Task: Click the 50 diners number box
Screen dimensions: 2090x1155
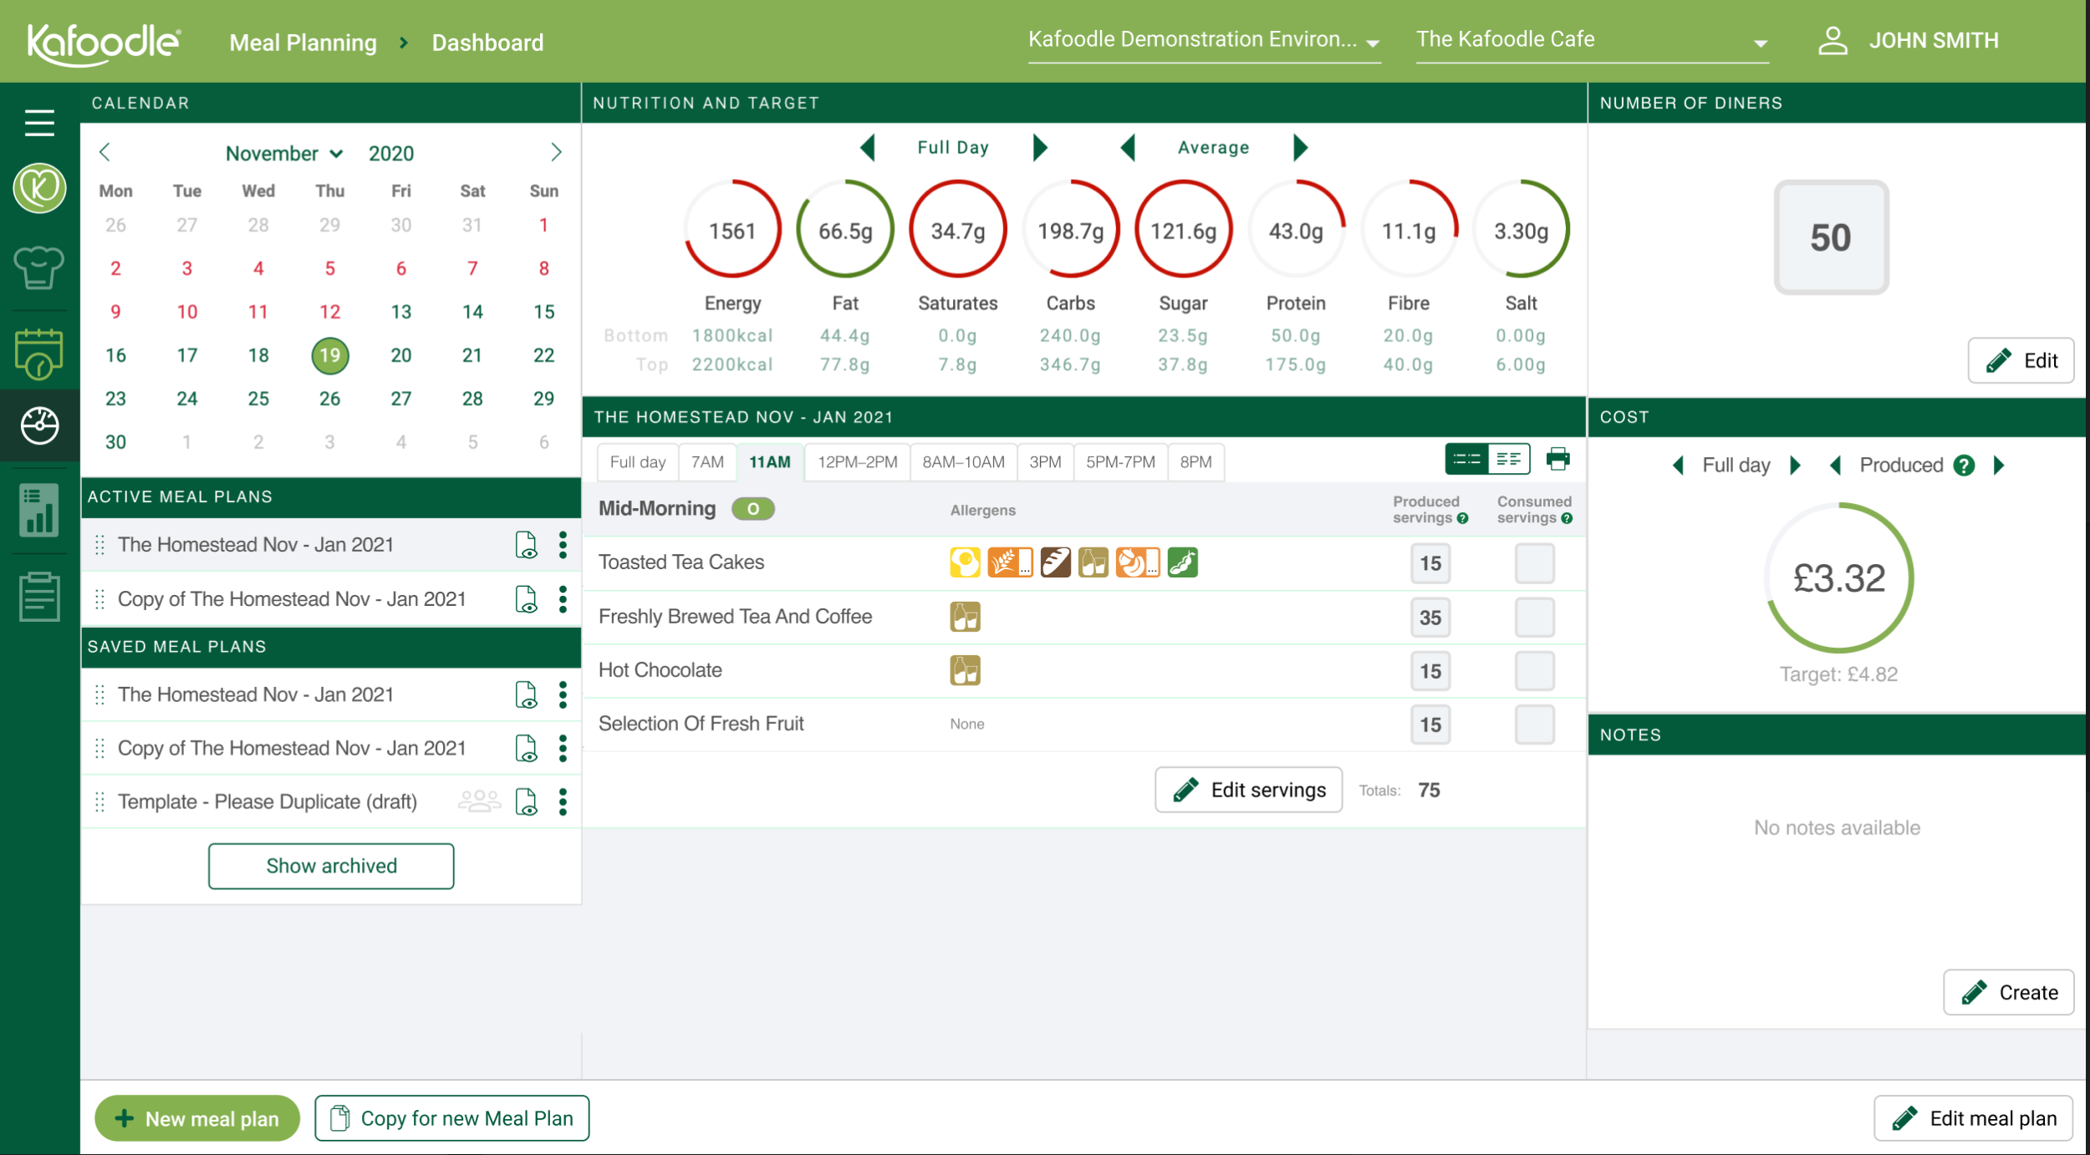Action: click(x=1831, y=237)
